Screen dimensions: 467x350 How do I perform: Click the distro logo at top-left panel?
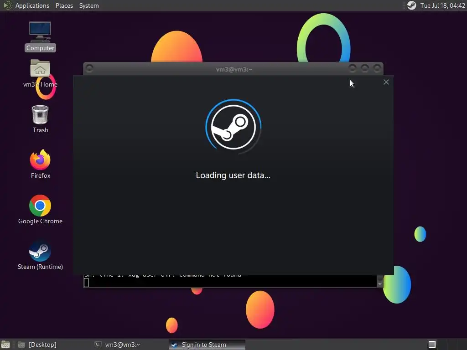(x=7, y=5)
